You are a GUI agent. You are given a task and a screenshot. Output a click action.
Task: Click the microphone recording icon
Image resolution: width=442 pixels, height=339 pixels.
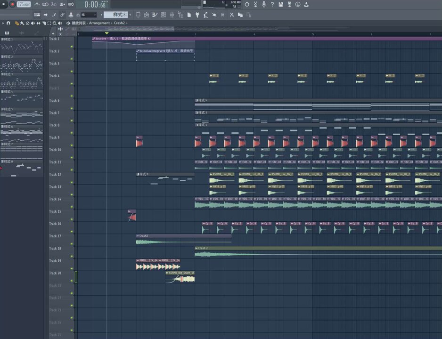[x=264, y=4]
